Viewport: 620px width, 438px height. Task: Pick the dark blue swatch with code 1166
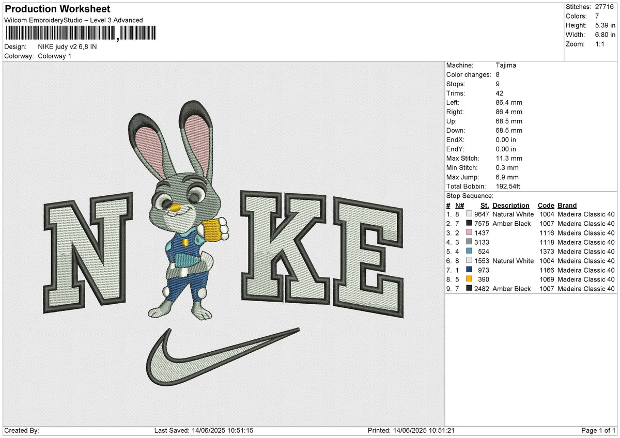click(469, 270)
